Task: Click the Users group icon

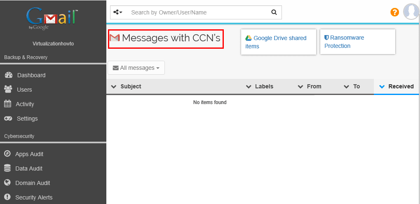Action: click(x=8, y=90)
